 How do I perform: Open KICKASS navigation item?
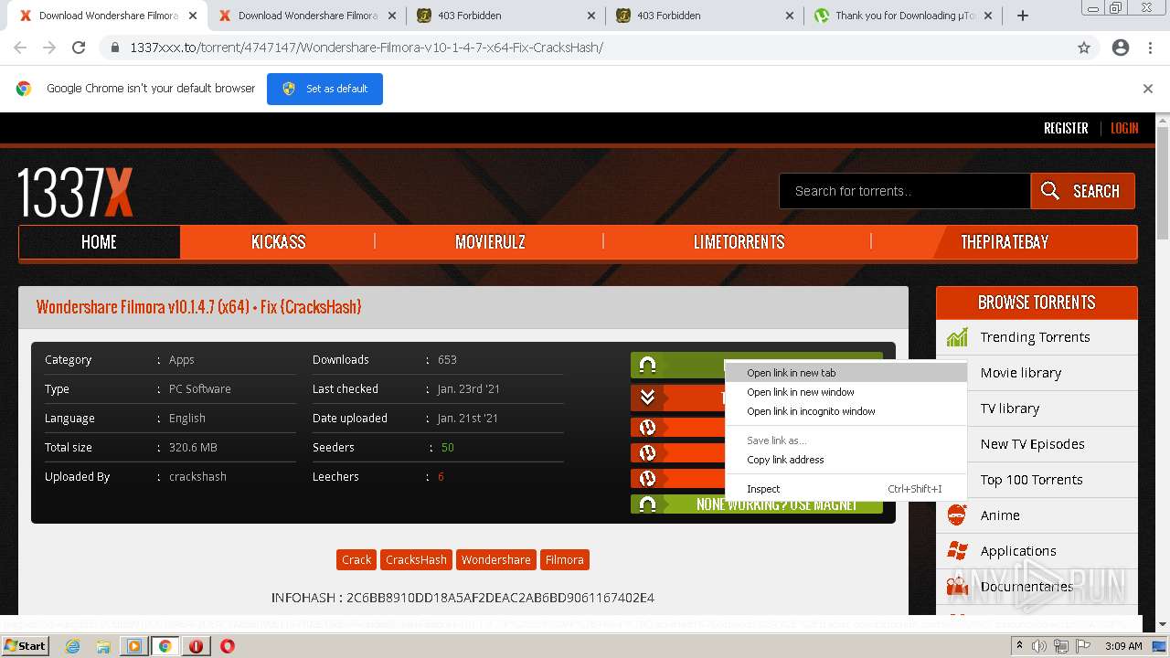tap(278, 242)
